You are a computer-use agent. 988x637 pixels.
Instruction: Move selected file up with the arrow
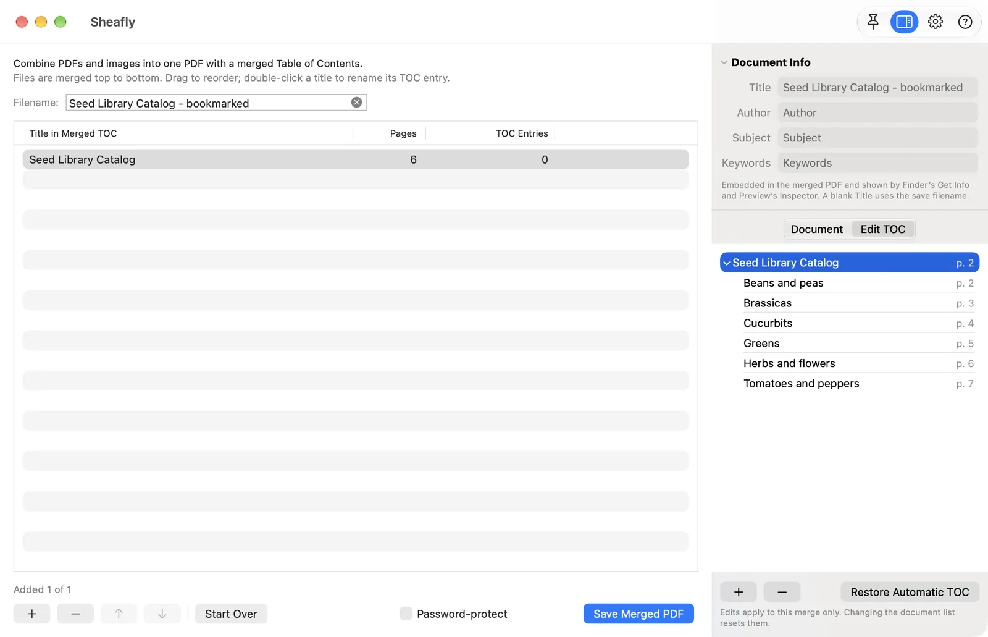(119, 614)
